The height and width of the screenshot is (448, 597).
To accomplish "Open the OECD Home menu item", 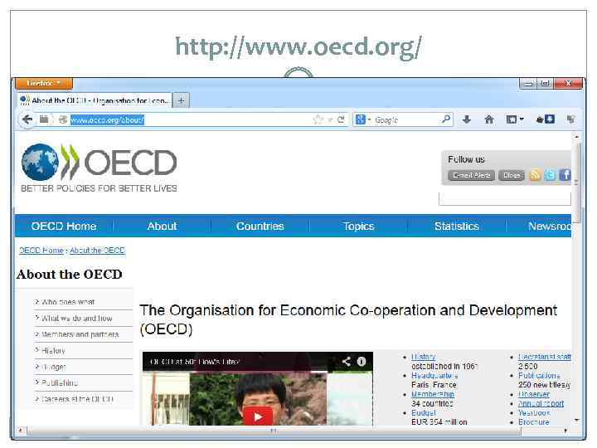I will point(64,226).
